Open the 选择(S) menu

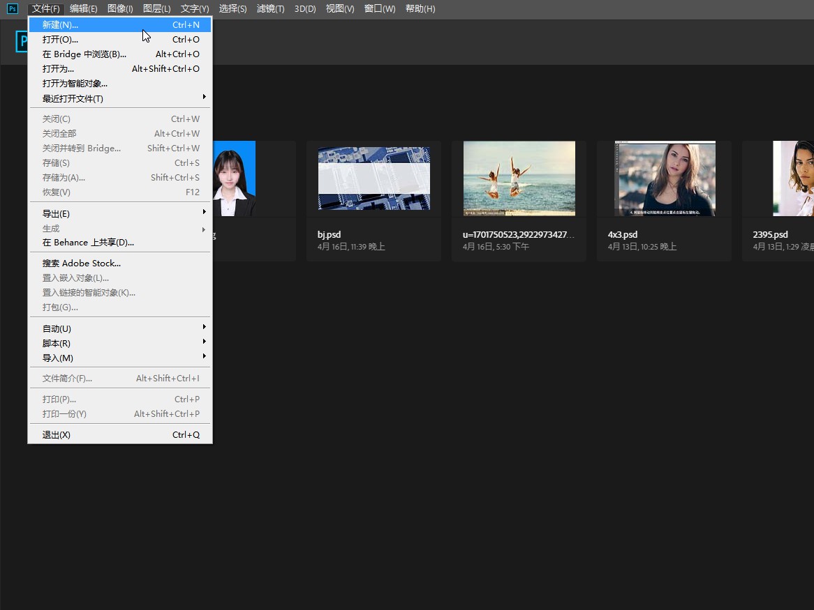232,9
